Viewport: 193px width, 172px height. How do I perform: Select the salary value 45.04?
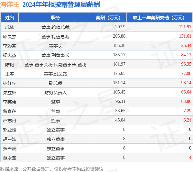click(x=120, y=120)
